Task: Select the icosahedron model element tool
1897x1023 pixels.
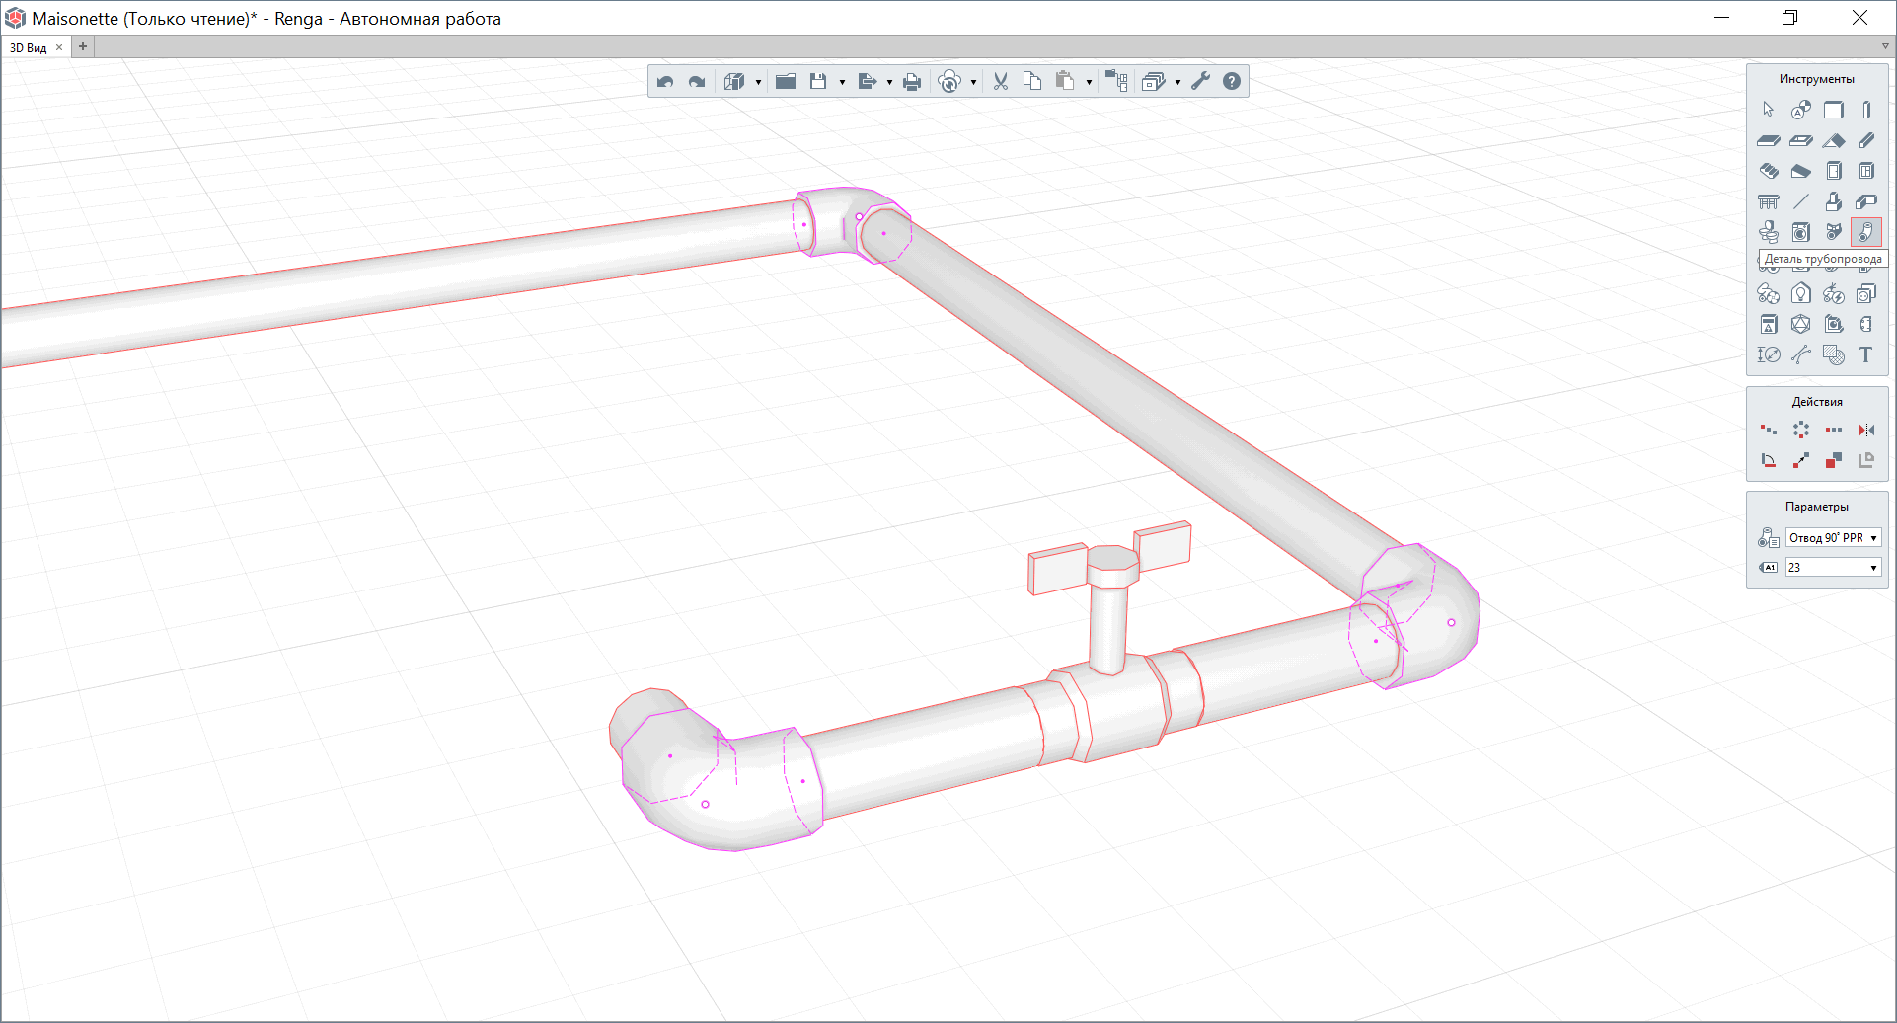Action: [x=1801, y=324]
